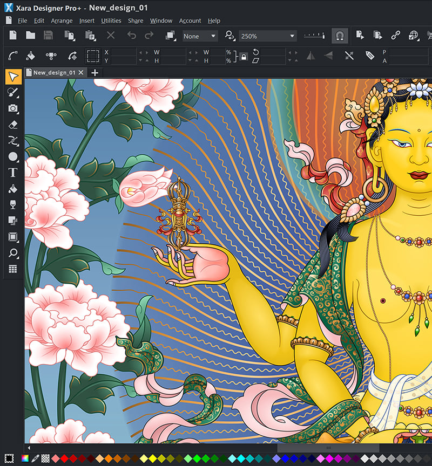Open the None line width dropdown
Image resolution: width=432 pixels, height=466 pixels.
pyautogui.click(x=199, y=36)
